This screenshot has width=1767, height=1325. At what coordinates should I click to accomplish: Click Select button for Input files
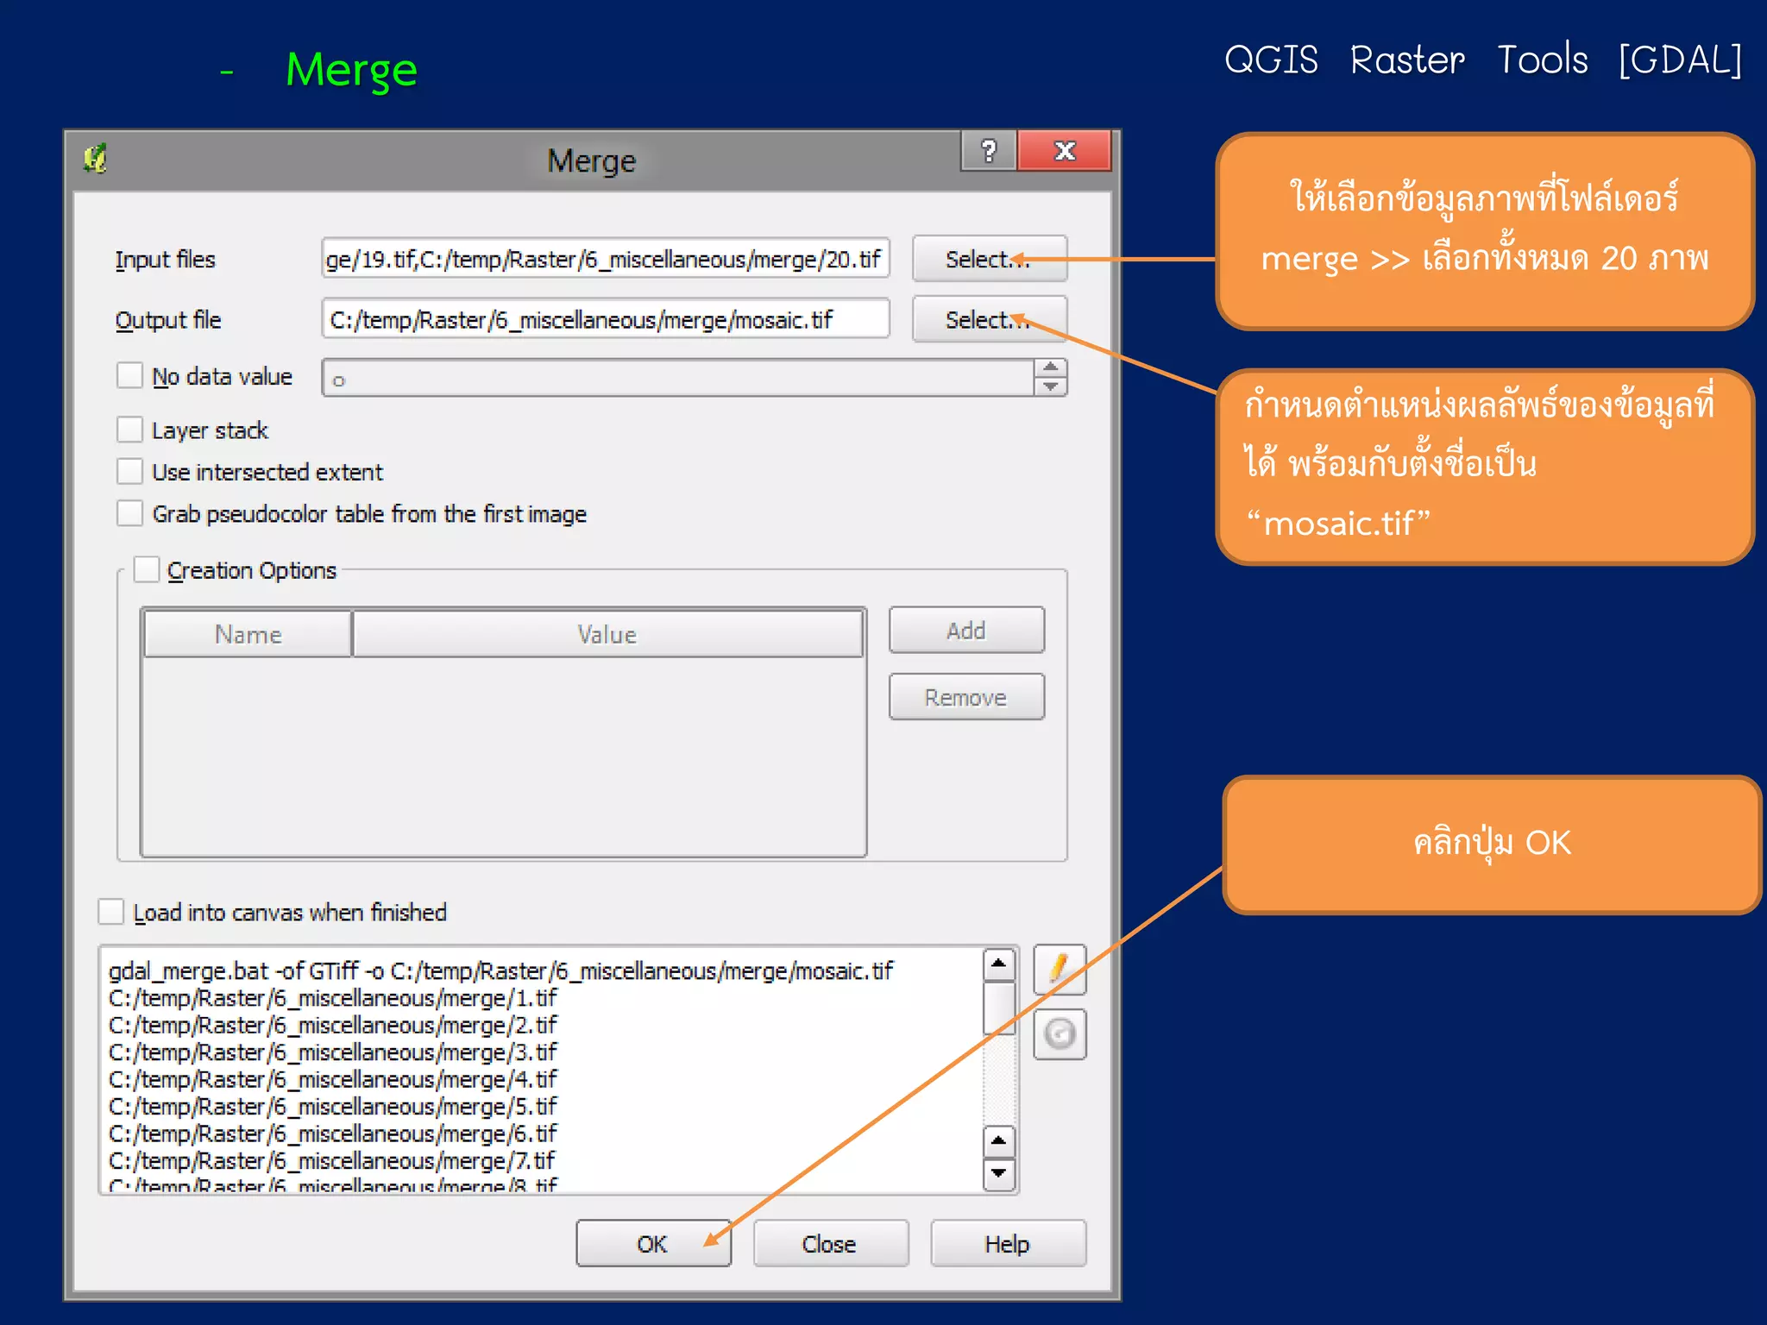(989, 259)
